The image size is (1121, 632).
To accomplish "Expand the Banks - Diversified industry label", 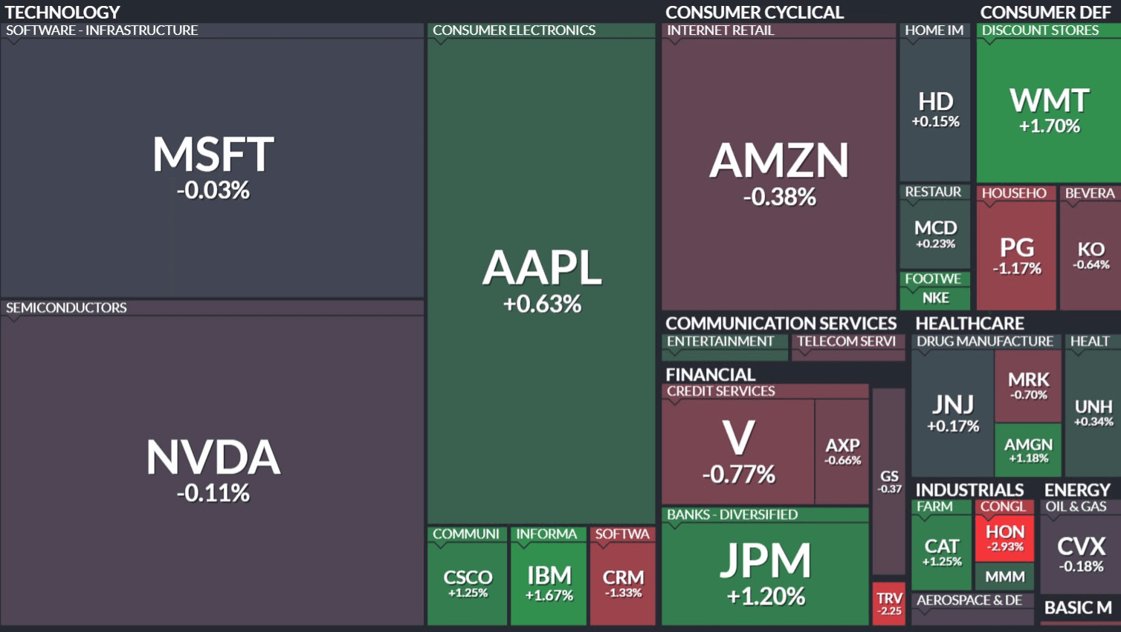I will tap(731, 515).
